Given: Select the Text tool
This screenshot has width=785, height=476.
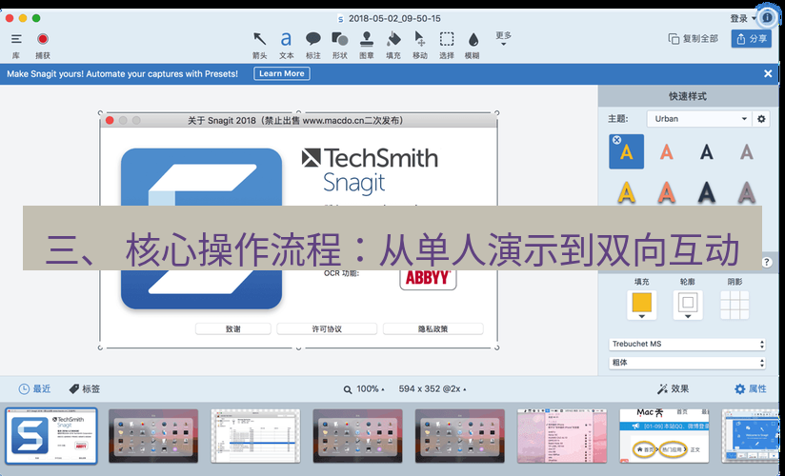Looking at the screenshot, I should [286, 39].
